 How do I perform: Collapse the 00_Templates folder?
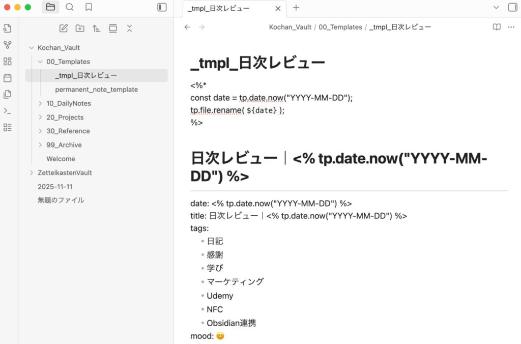point(41,62)
